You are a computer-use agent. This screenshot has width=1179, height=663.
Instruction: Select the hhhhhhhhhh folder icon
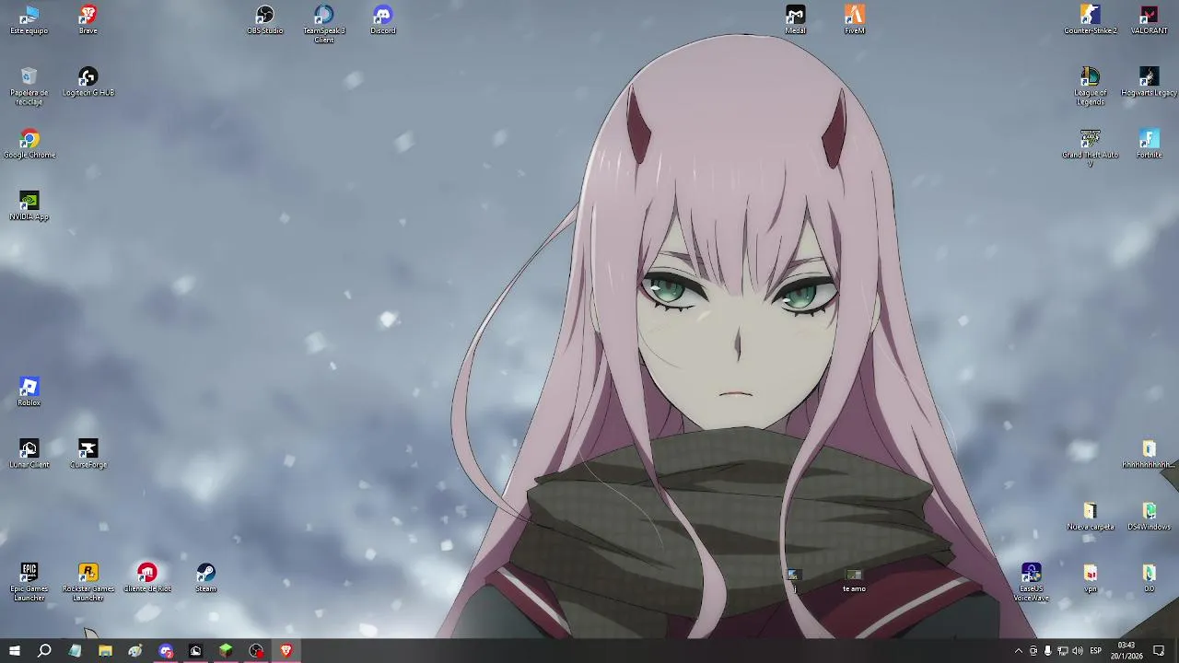point(1150,454)
